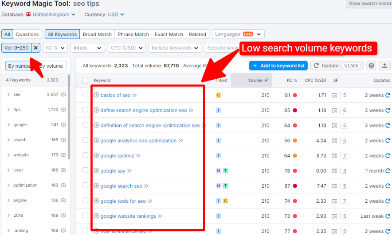Select the Phrase Match tab
The width and height of the screenshot is (392, 235).
133,34
